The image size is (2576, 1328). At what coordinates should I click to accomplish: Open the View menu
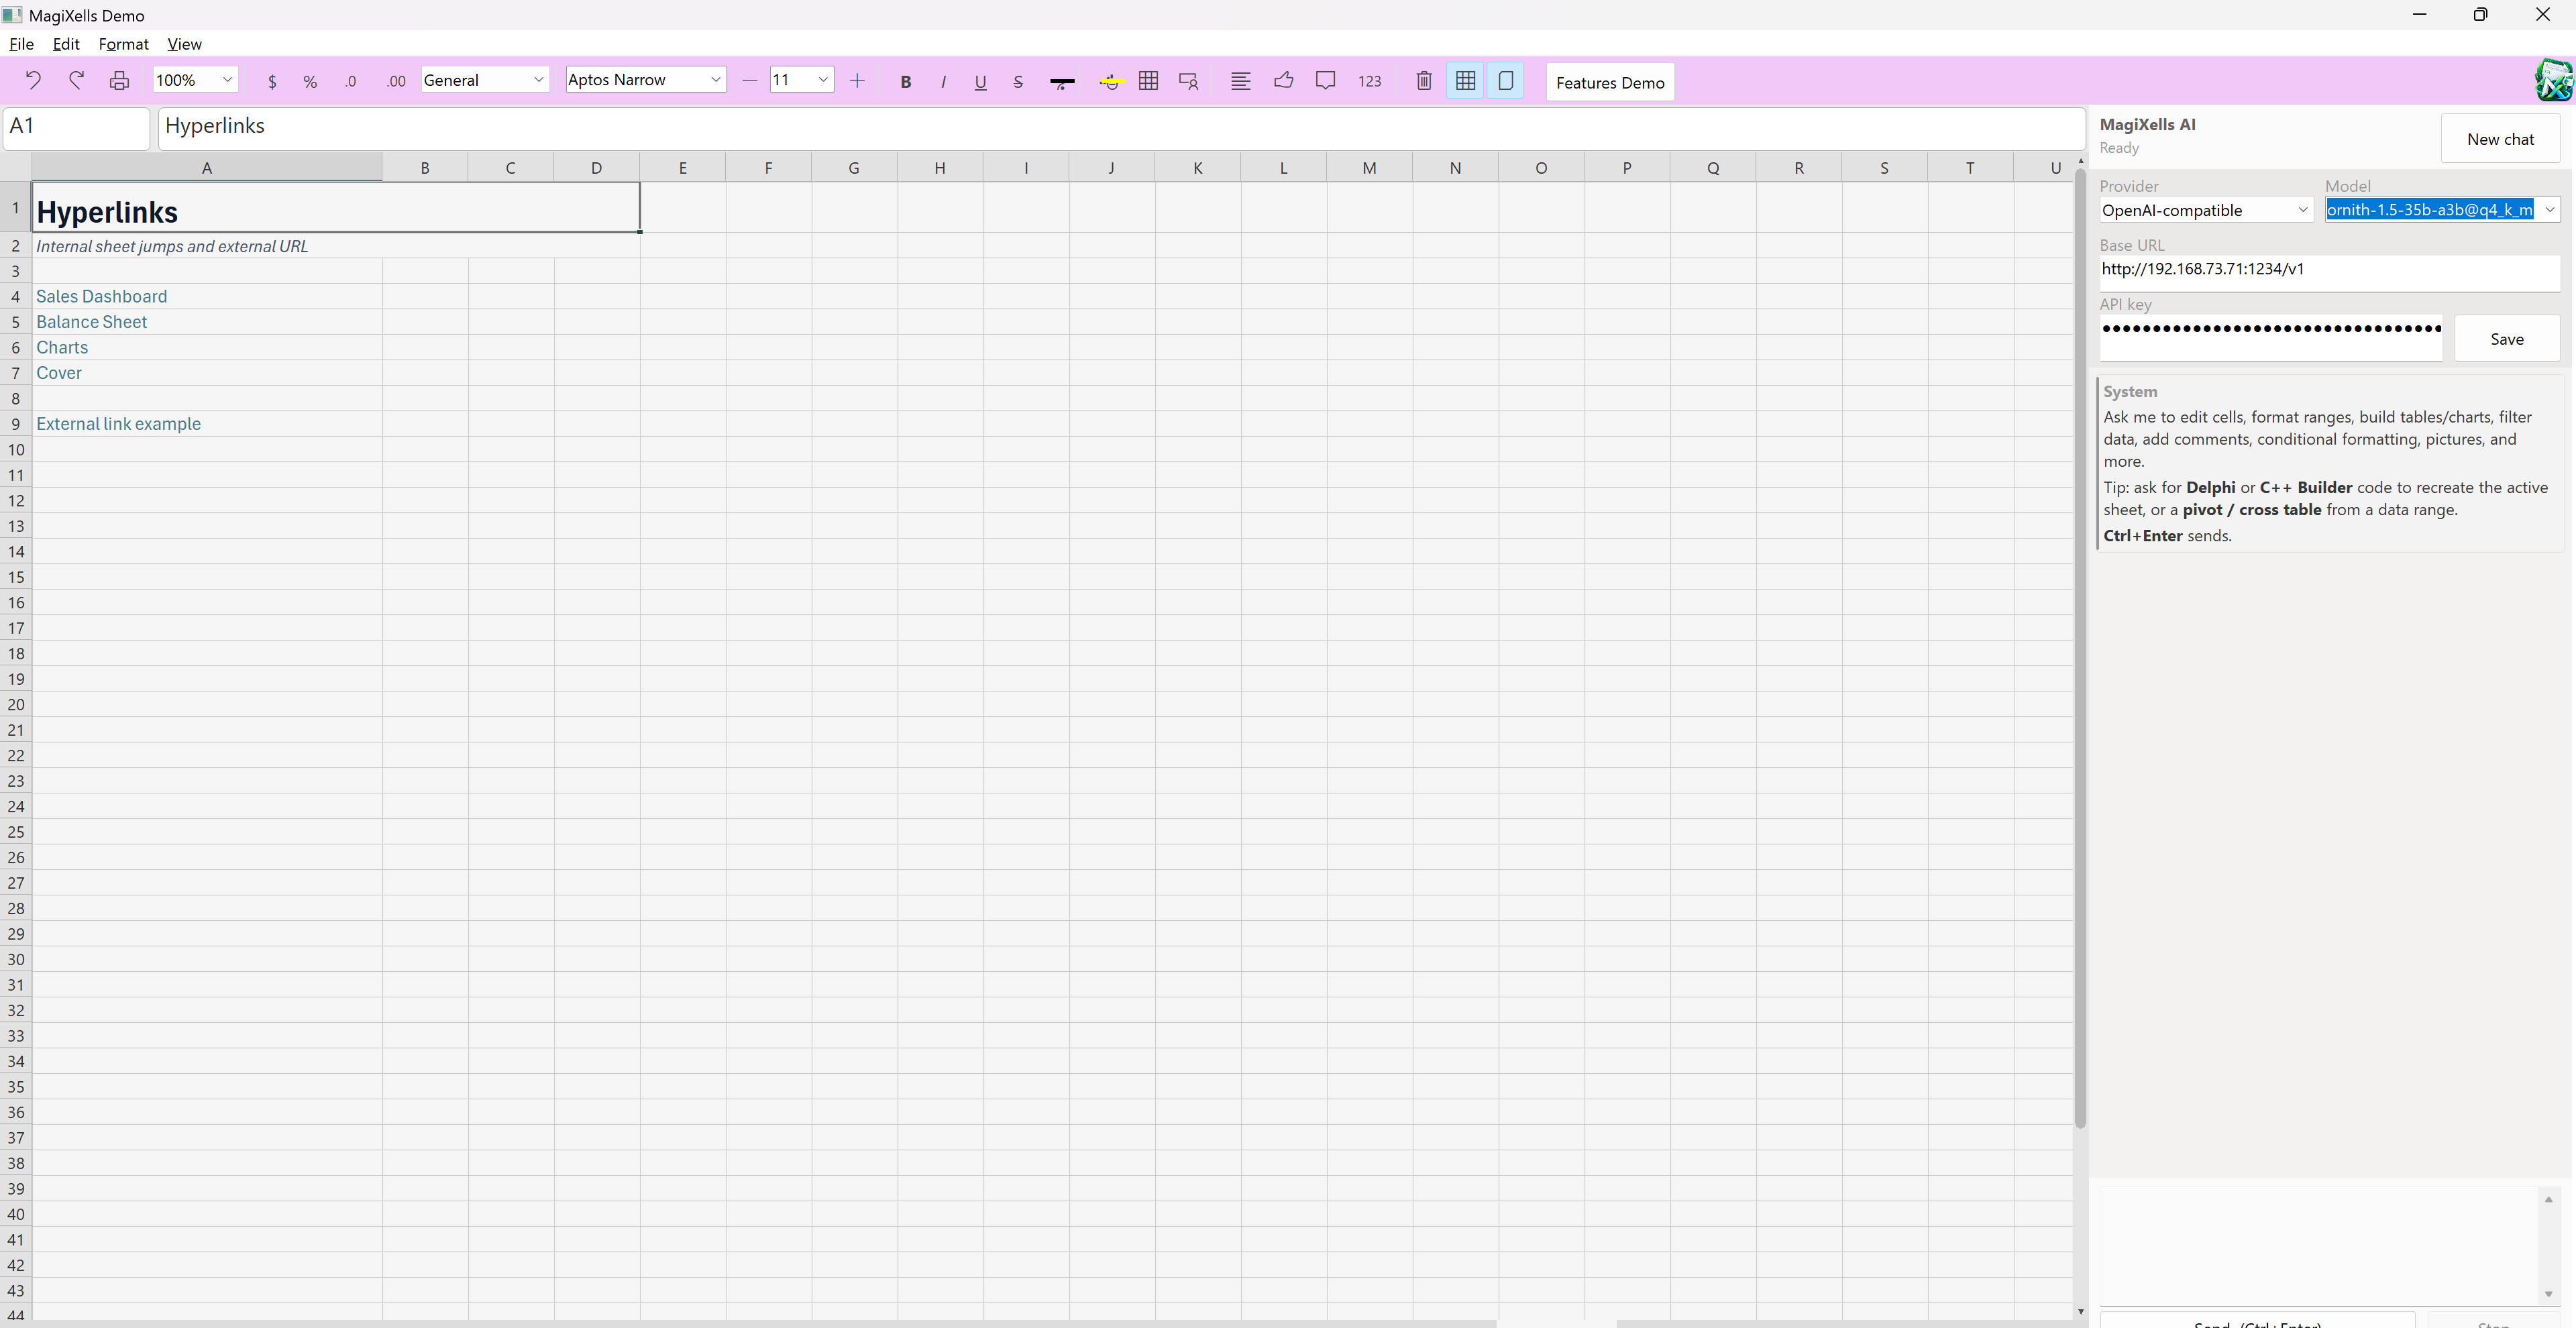click(x=184, y=44)
